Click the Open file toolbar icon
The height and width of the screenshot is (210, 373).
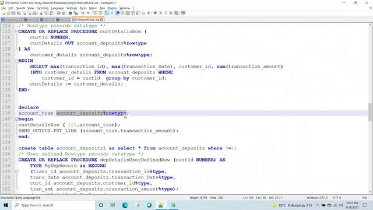(8, 13)
